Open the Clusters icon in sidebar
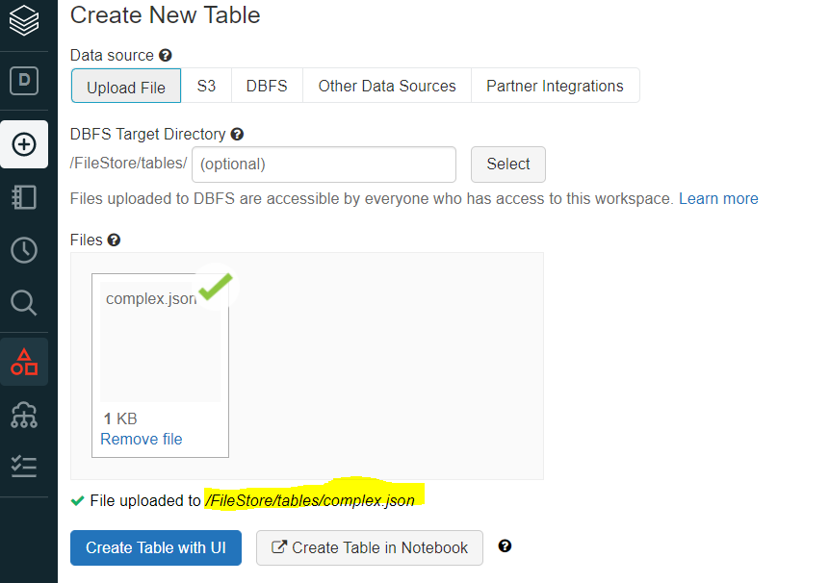Viewport: 830px width, 583px height. click(24, 416)
